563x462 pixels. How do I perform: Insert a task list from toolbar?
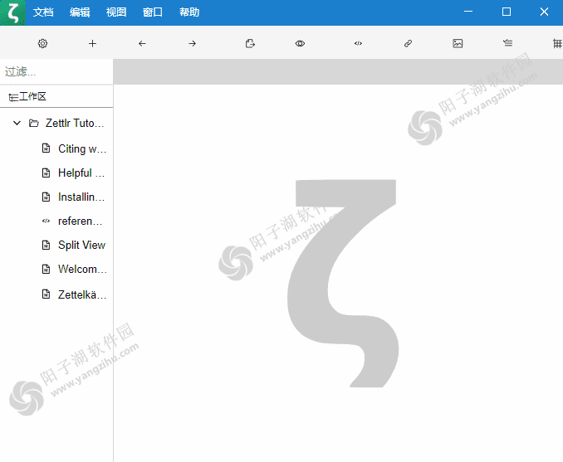coord(507,43)
